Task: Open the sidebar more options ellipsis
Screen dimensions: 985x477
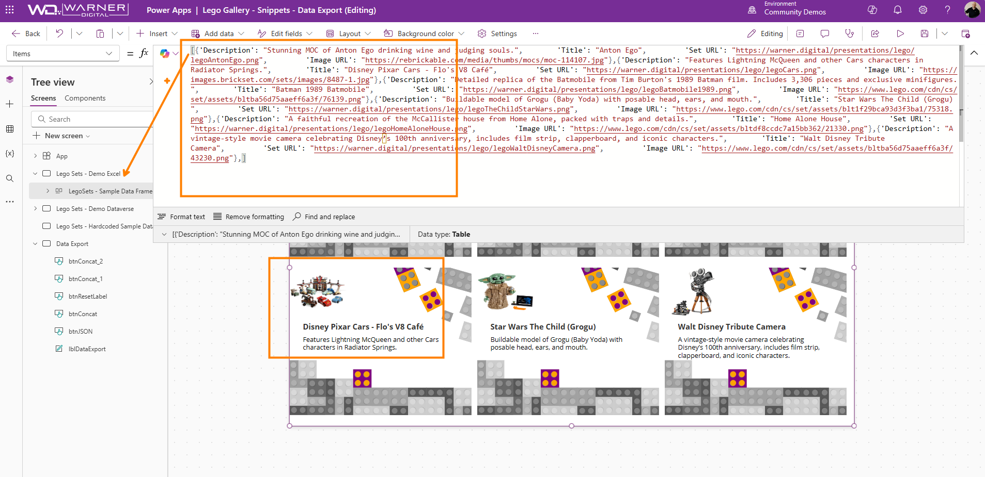Action: click(x=10, y=202)
